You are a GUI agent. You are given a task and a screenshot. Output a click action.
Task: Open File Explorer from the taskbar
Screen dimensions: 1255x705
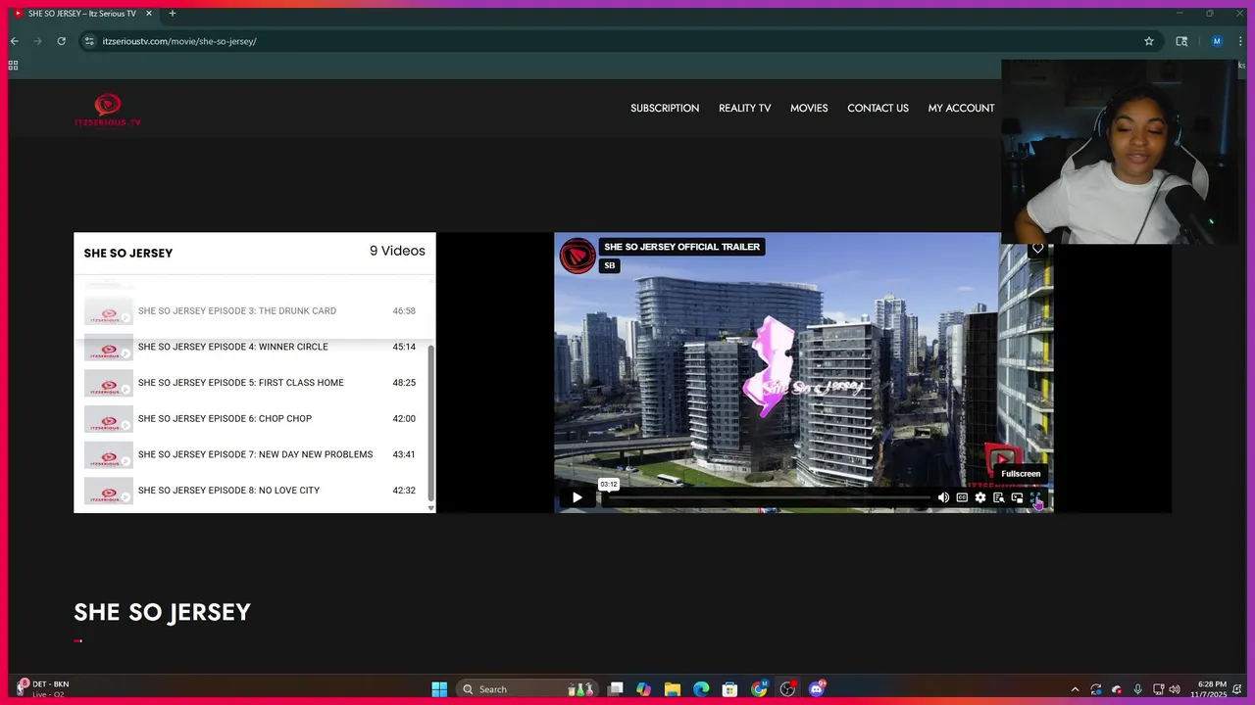click(672, 689)
